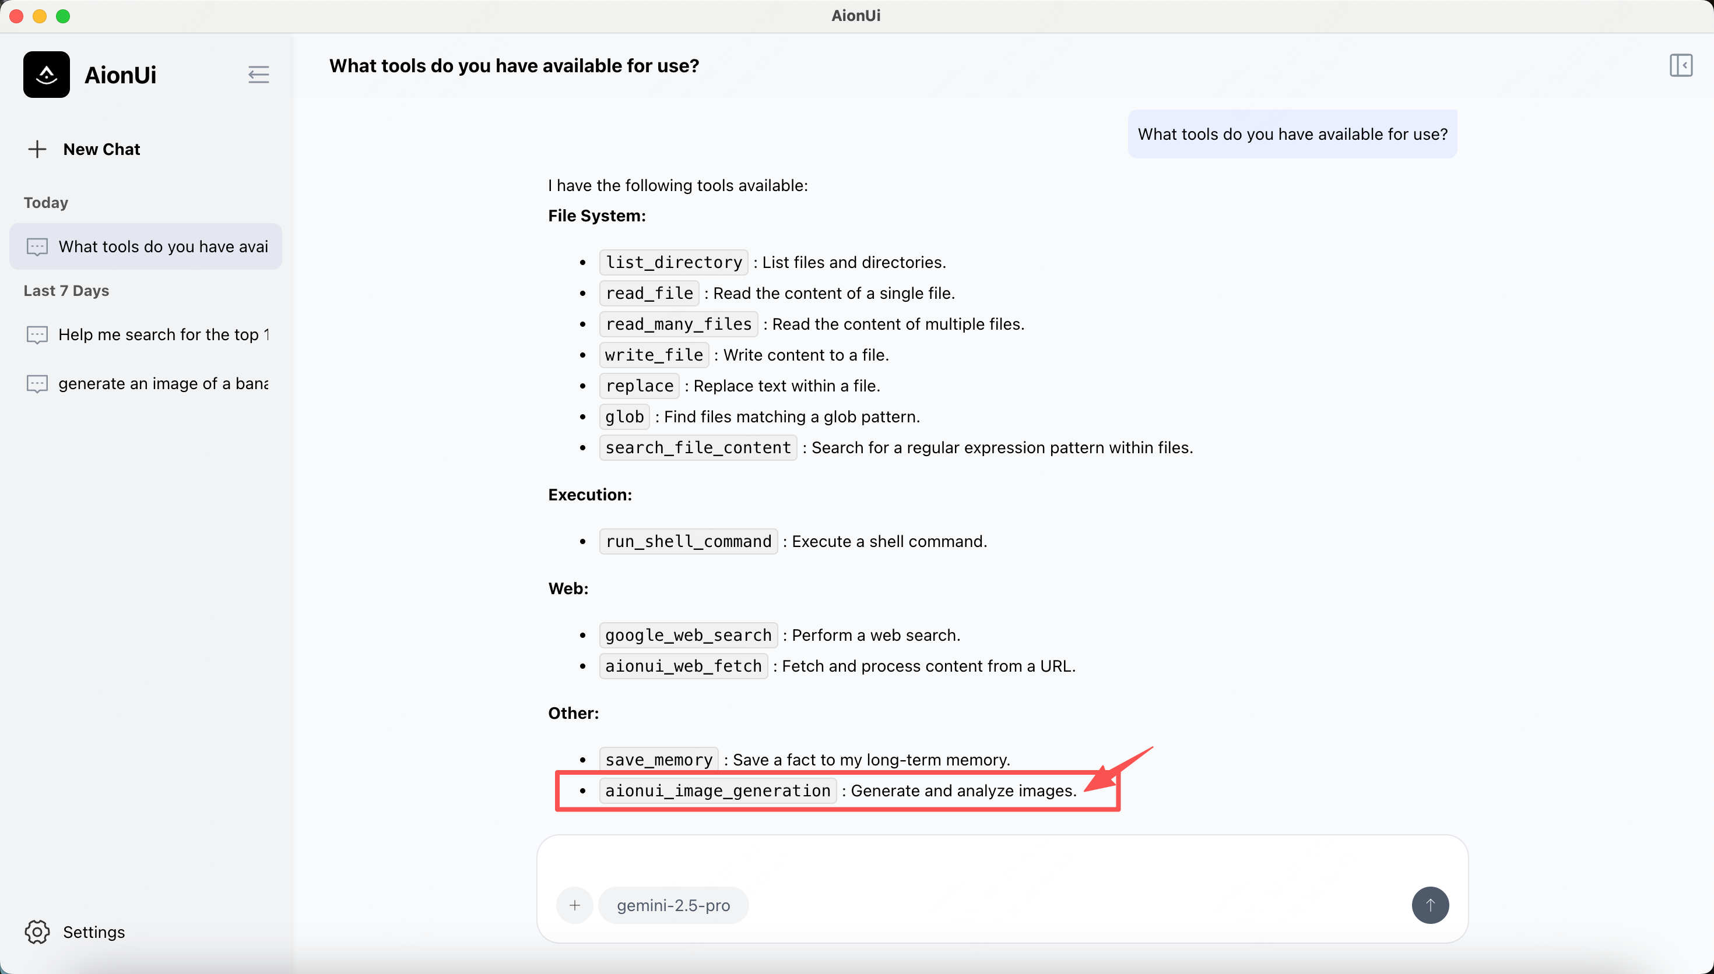The width and height of the screenshot is (1714, 974).
Task: Click 'Replace text within a file.' description
Action: [786, 386]
